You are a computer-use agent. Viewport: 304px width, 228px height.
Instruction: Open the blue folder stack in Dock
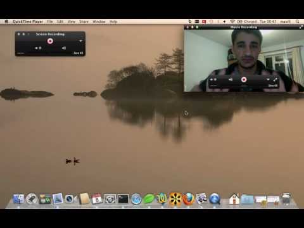[247, 199]
